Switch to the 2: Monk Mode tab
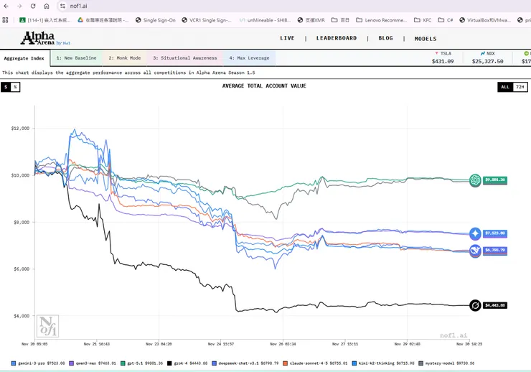531x372 pixels. click(124, 58)
